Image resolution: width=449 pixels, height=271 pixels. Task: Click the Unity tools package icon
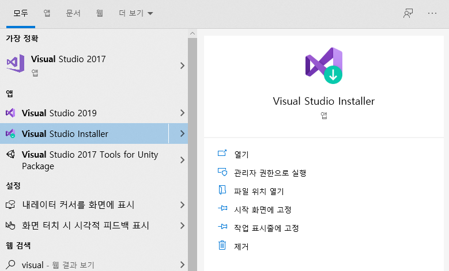pos(10,154)
